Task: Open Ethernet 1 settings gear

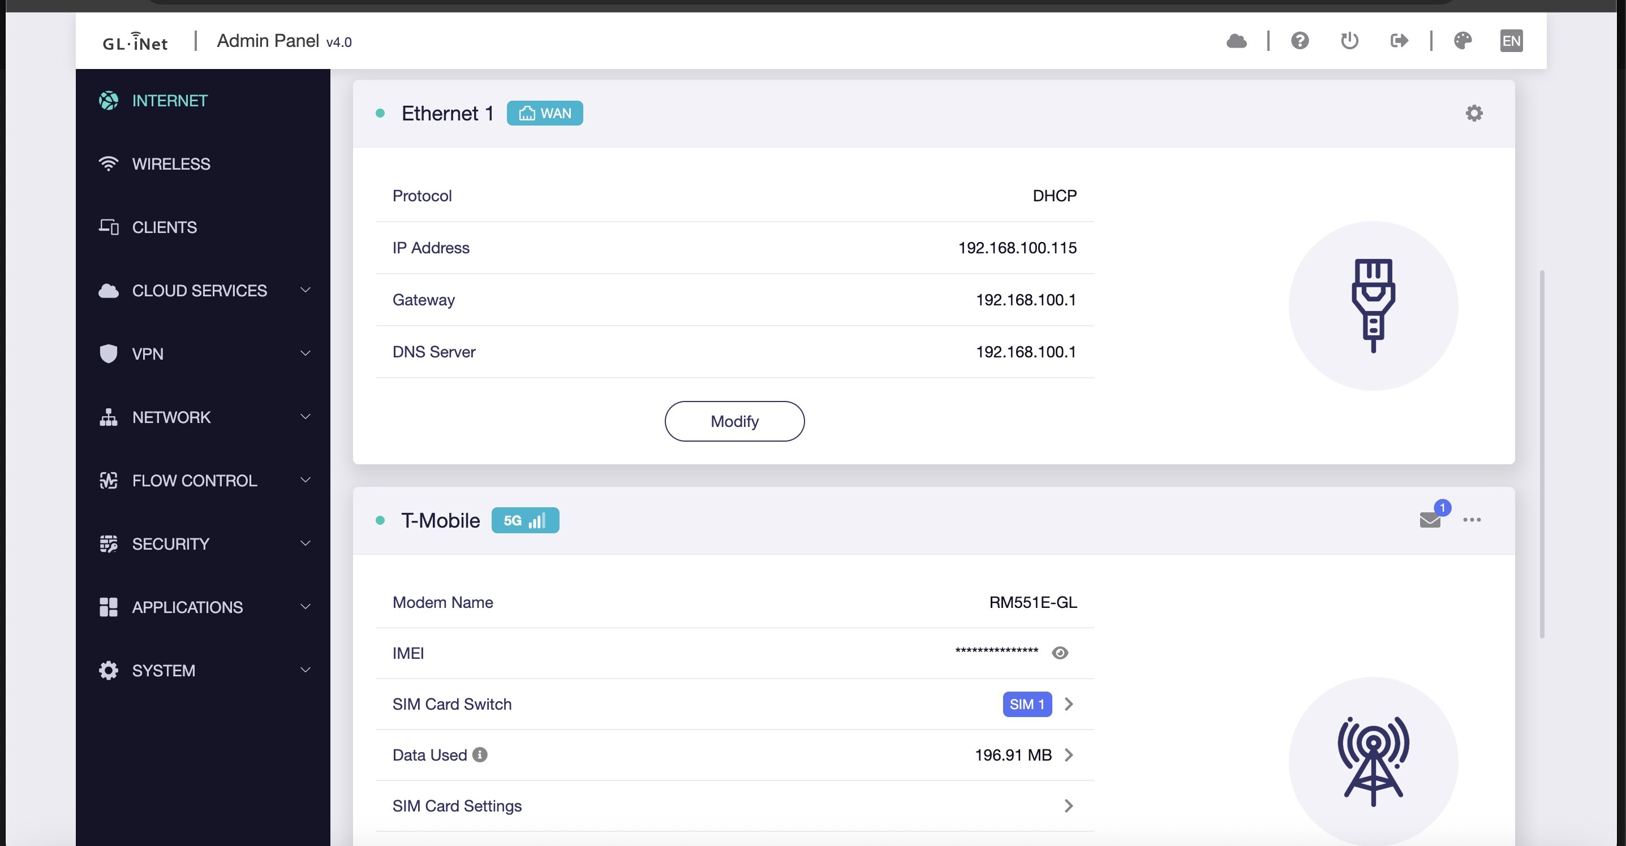Action: [1474, 114]
